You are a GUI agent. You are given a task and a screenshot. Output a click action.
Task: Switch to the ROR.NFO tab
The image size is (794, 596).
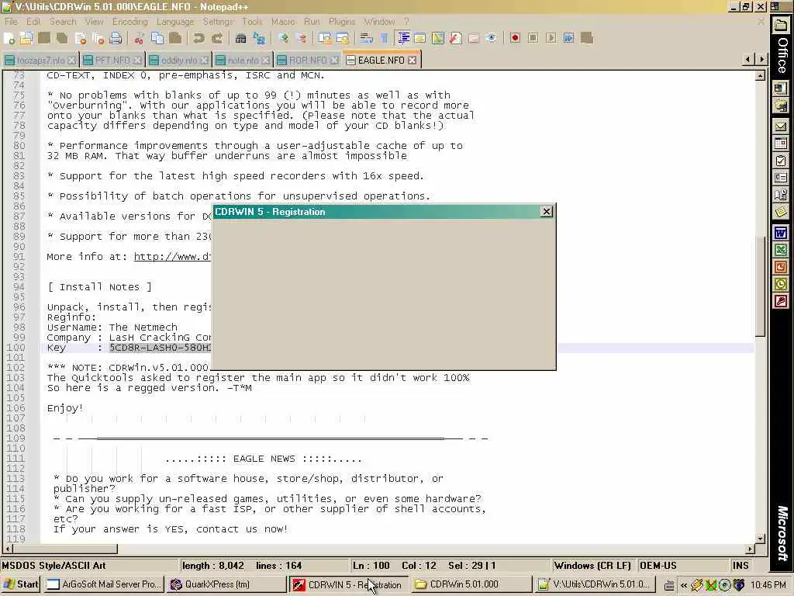307,61
